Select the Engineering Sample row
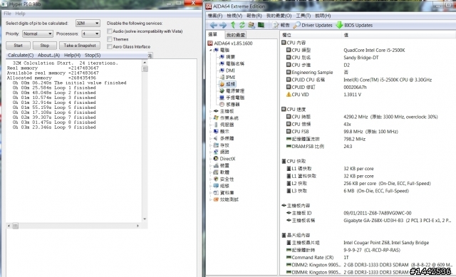456x277 pixels. click(x=368, y=73)
